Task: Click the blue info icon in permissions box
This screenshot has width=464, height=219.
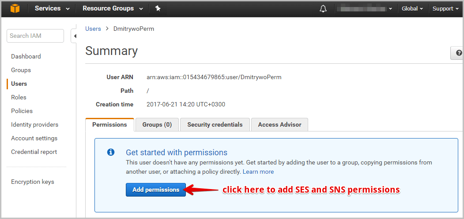Action: point(111,153)
